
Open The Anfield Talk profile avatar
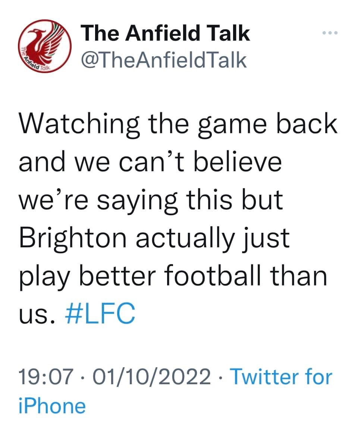tap(45, 46)
